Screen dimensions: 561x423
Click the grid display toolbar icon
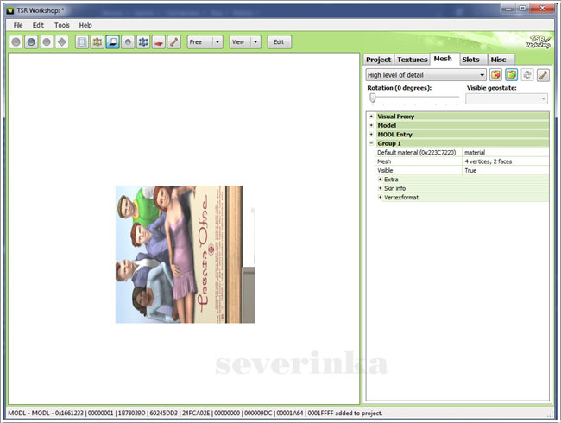[82, 41]
